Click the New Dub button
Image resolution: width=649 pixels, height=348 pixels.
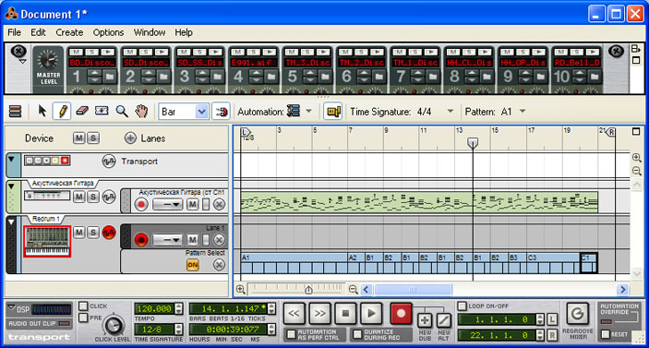[425, 320]
